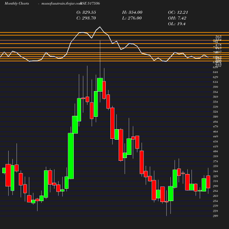The width and height of the screenshot is (229, 229).
Task: Click price axis label "584"
Action: coord(215,92)
